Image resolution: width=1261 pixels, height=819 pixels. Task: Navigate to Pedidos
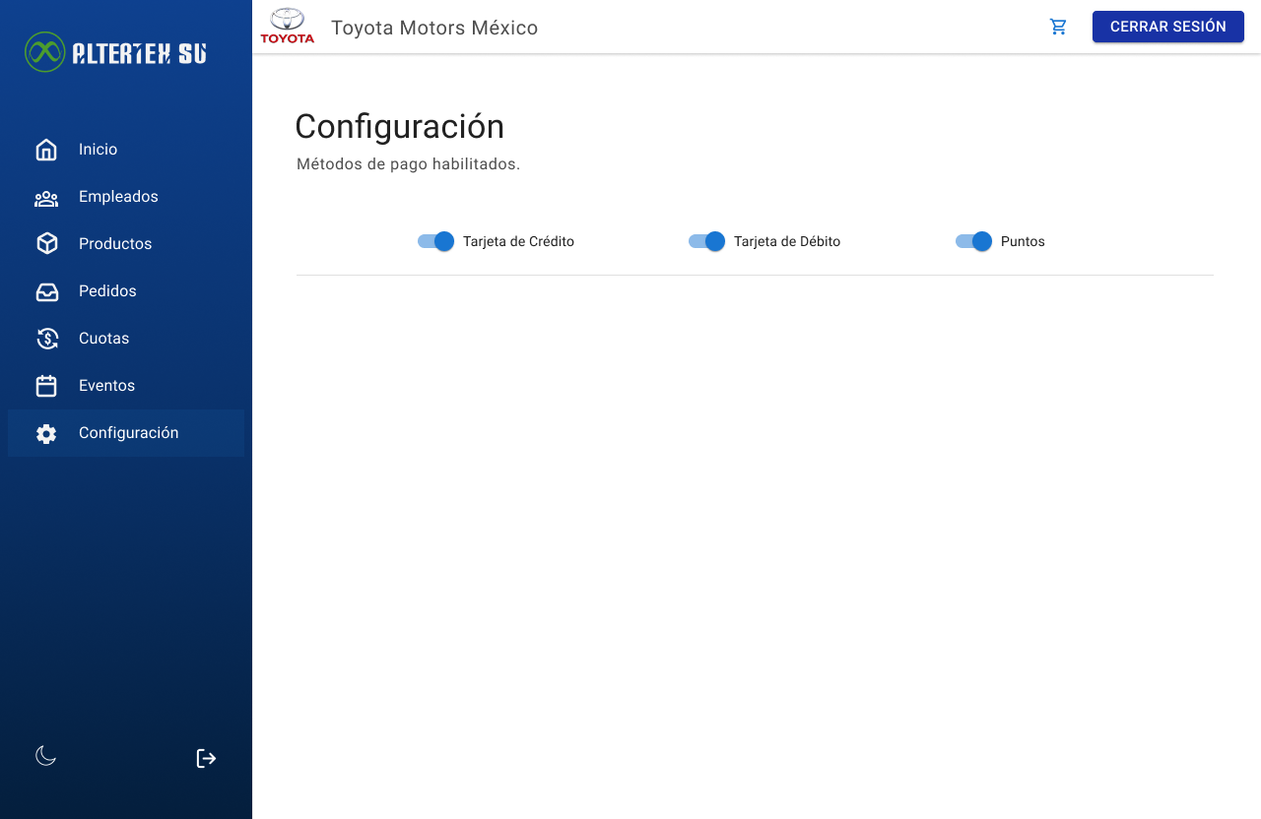coord(126,291)
